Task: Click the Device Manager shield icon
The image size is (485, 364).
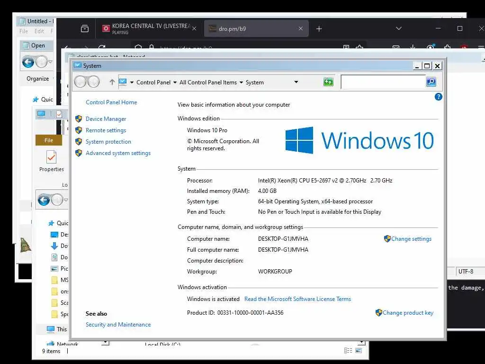Action: point(79,118)
